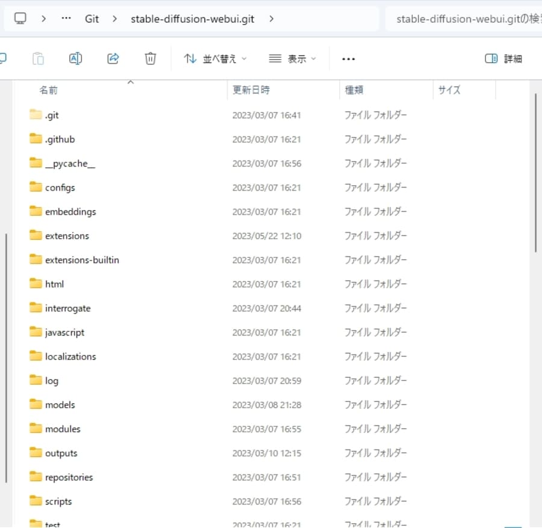Click the 2023/03/08 21:28 date of models
542x528 pixels.
coord(267,405)
